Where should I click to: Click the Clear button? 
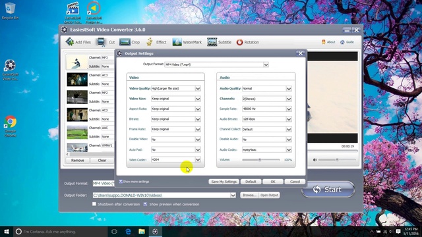(102, 160)
